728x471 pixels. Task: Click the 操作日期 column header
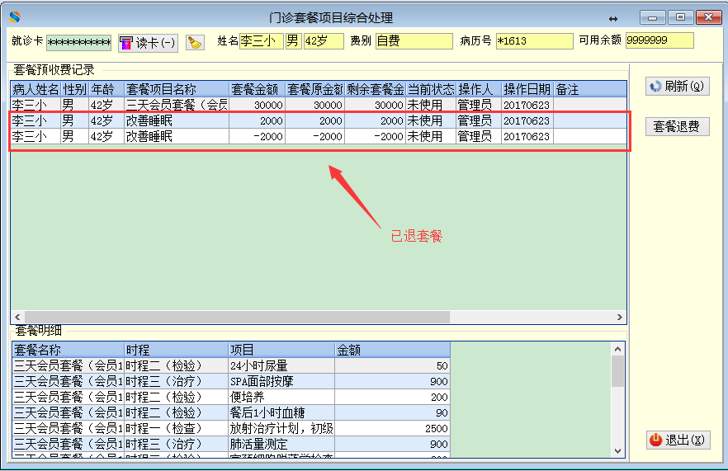[527, 89]
